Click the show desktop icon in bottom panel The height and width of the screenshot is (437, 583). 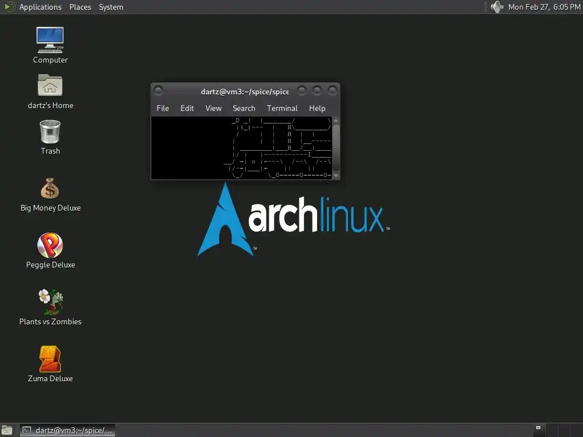pos(6,430)
